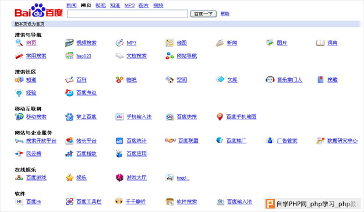Open the 站长平台 link

[x=86, y=141]
